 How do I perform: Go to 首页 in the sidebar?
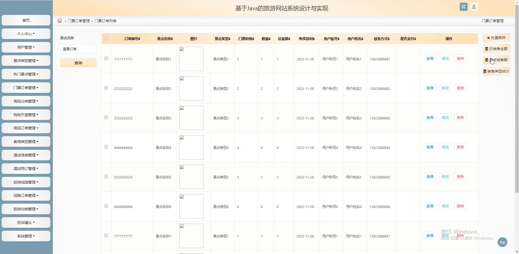coord(26,20)
